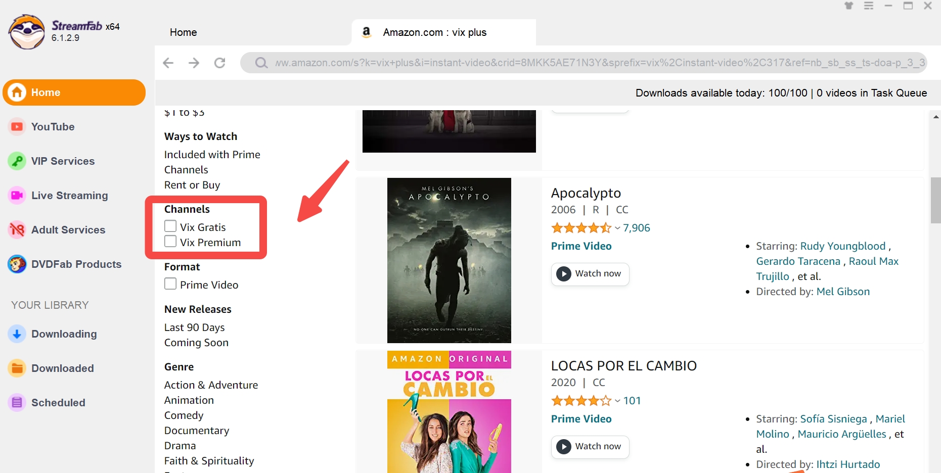Click the play icon on Apocalypto Watch now
This screenshot has width=941, height=473.
pyautogui.click(x=564, y=274)
